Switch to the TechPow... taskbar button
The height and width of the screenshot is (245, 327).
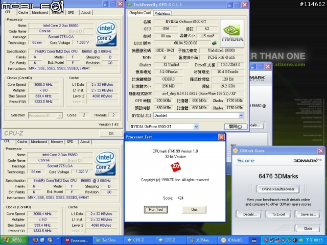coord(108,240)
